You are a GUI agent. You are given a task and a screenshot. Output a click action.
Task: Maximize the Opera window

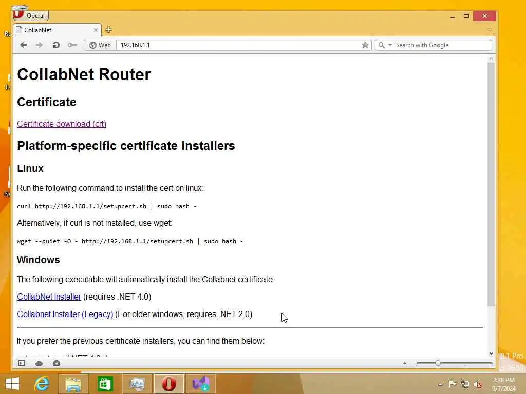point(466,16)
